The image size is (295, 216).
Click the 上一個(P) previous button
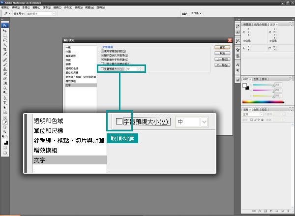coord(222,59)
